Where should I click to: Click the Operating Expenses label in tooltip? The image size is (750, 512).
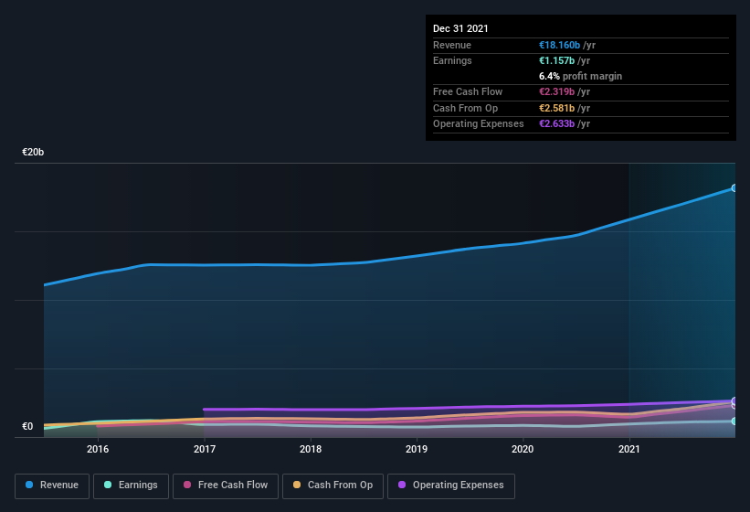pos(479,123)
